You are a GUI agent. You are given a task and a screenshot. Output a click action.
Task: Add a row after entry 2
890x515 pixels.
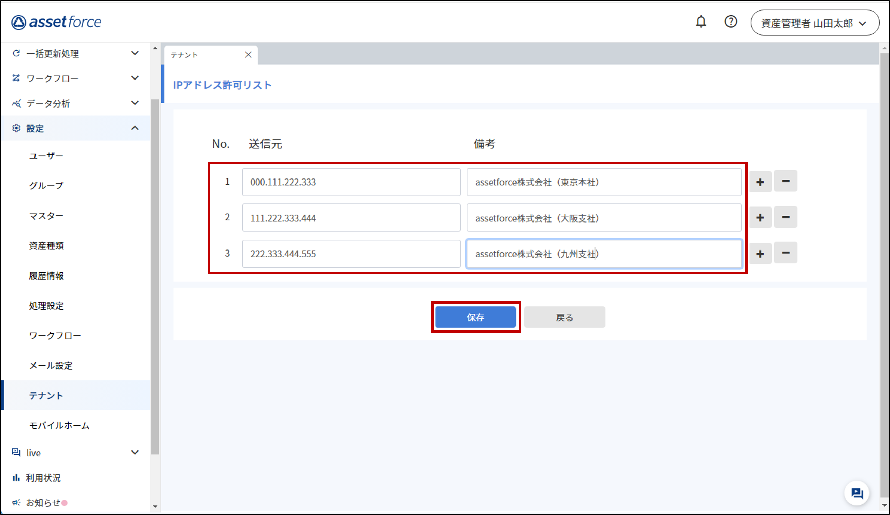[760, 217]
